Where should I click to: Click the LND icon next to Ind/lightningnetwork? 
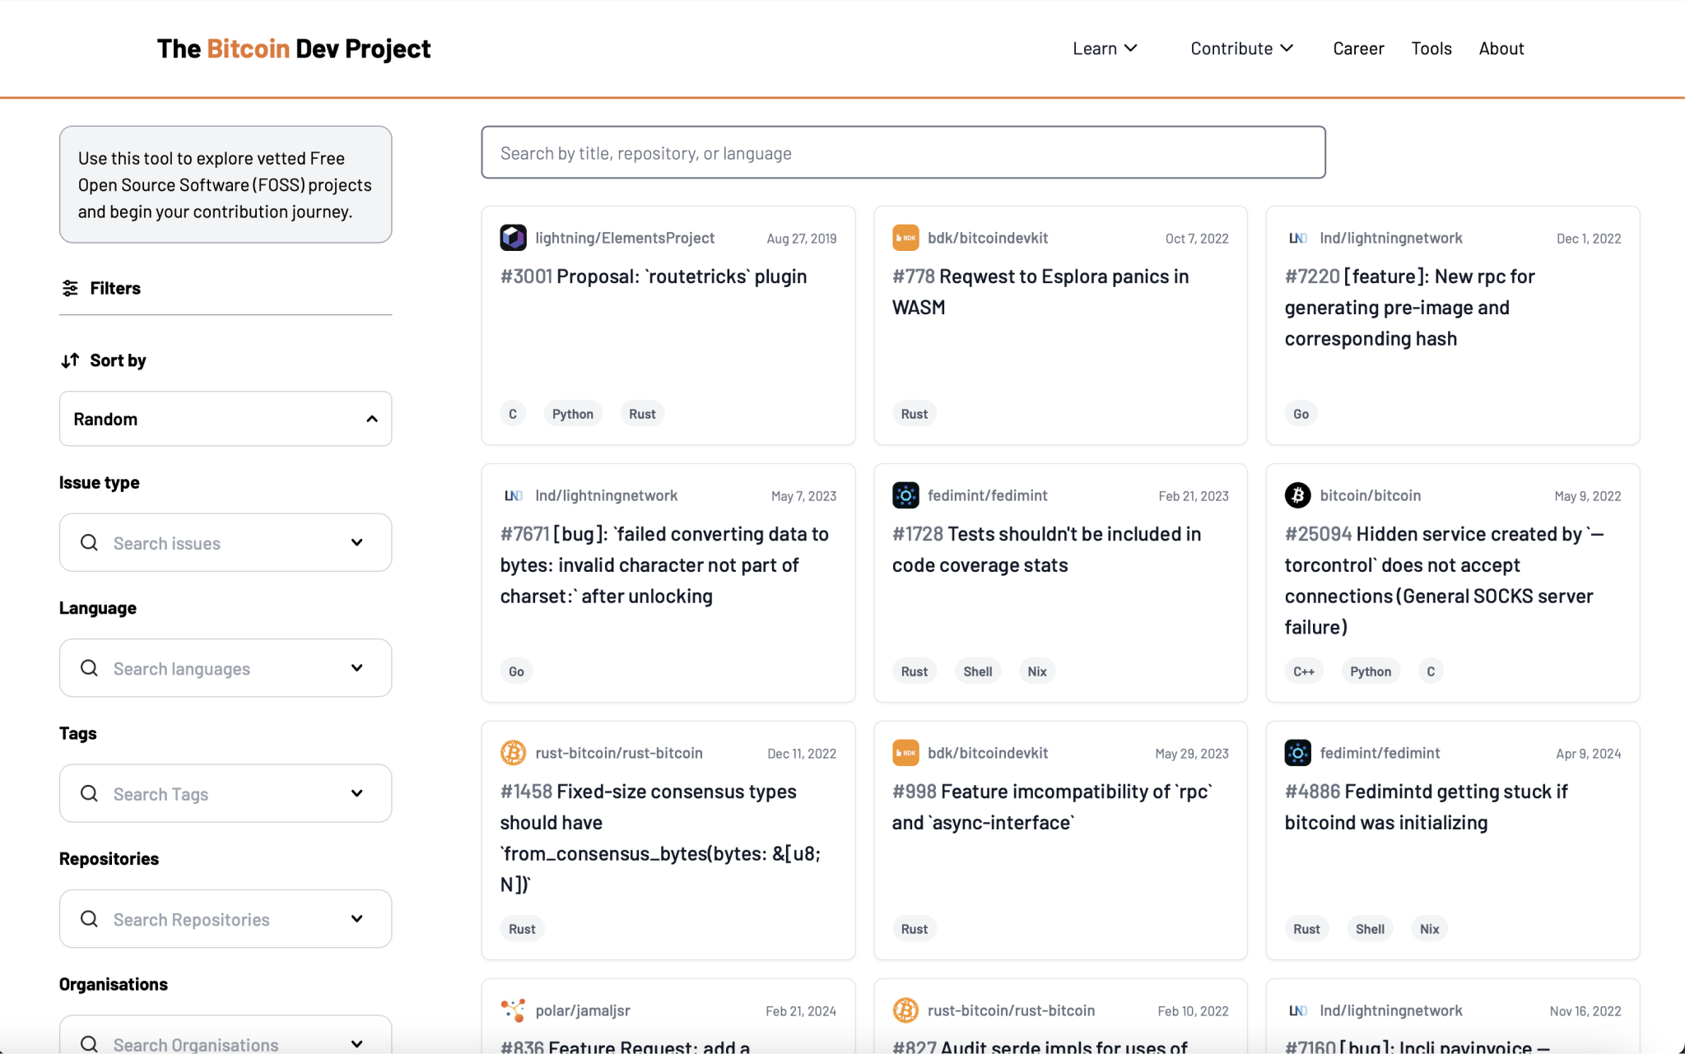click(1297, 237)
